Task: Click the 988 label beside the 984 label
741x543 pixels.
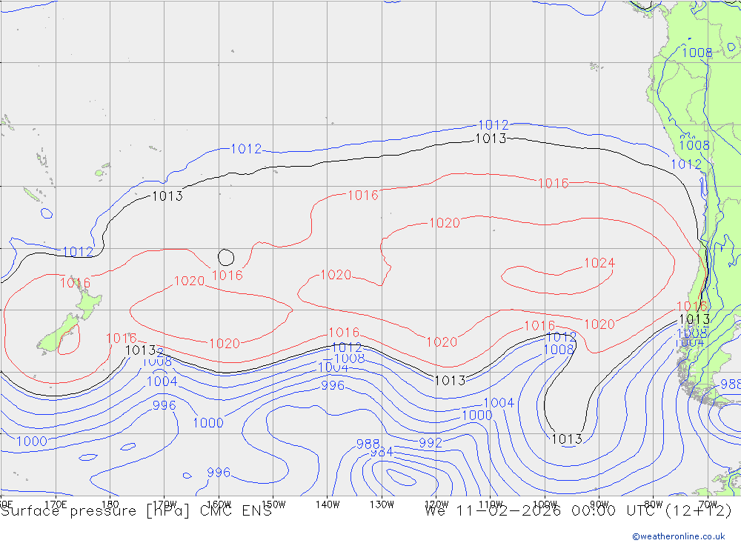Action: point(368,444)
